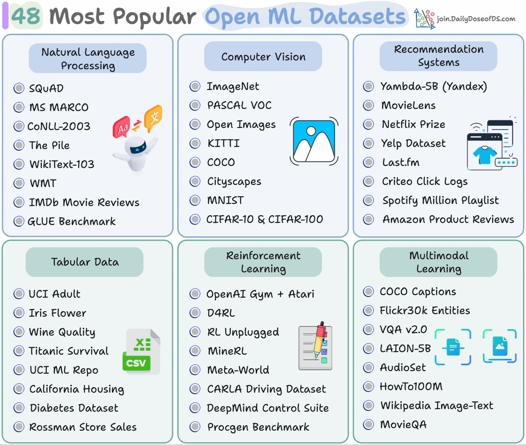Click the checklist with pen icon
This screenshot has width=526, height=445.
click(x=315, y=347)
